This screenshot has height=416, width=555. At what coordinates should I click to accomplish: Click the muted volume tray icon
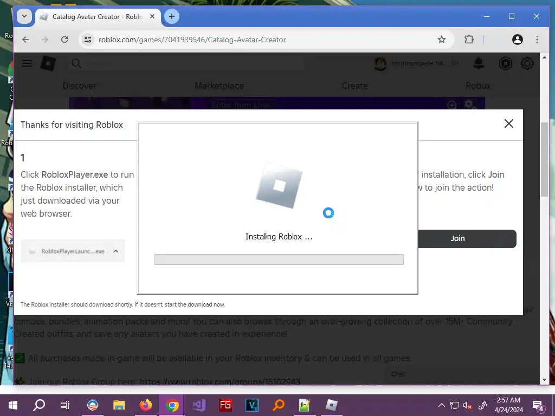(x=467, y=405)
